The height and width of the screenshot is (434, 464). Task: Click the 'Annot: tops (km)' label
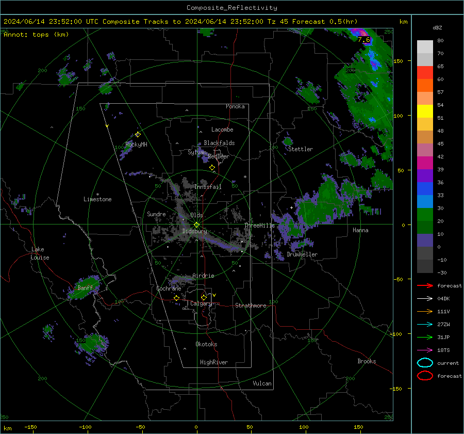point(36,35)
